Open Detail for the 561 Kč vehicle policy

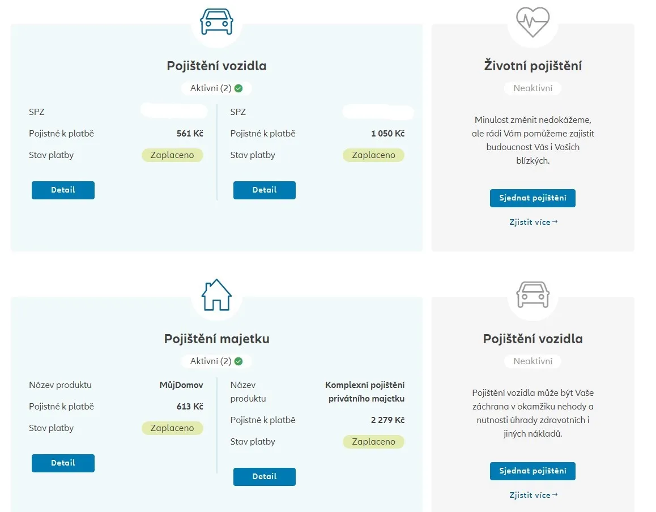[63, 190]
